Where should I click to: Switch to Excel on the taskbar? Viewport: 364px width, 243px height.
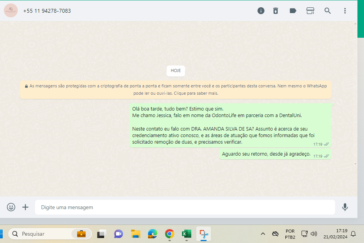(x=187, y=234)
